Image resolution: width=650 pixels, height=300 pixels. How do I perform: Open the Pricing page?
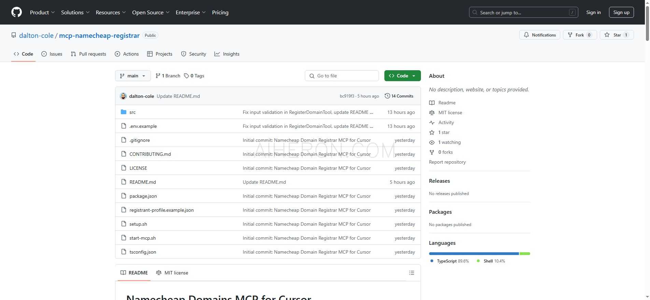click(x=220, y=12)
